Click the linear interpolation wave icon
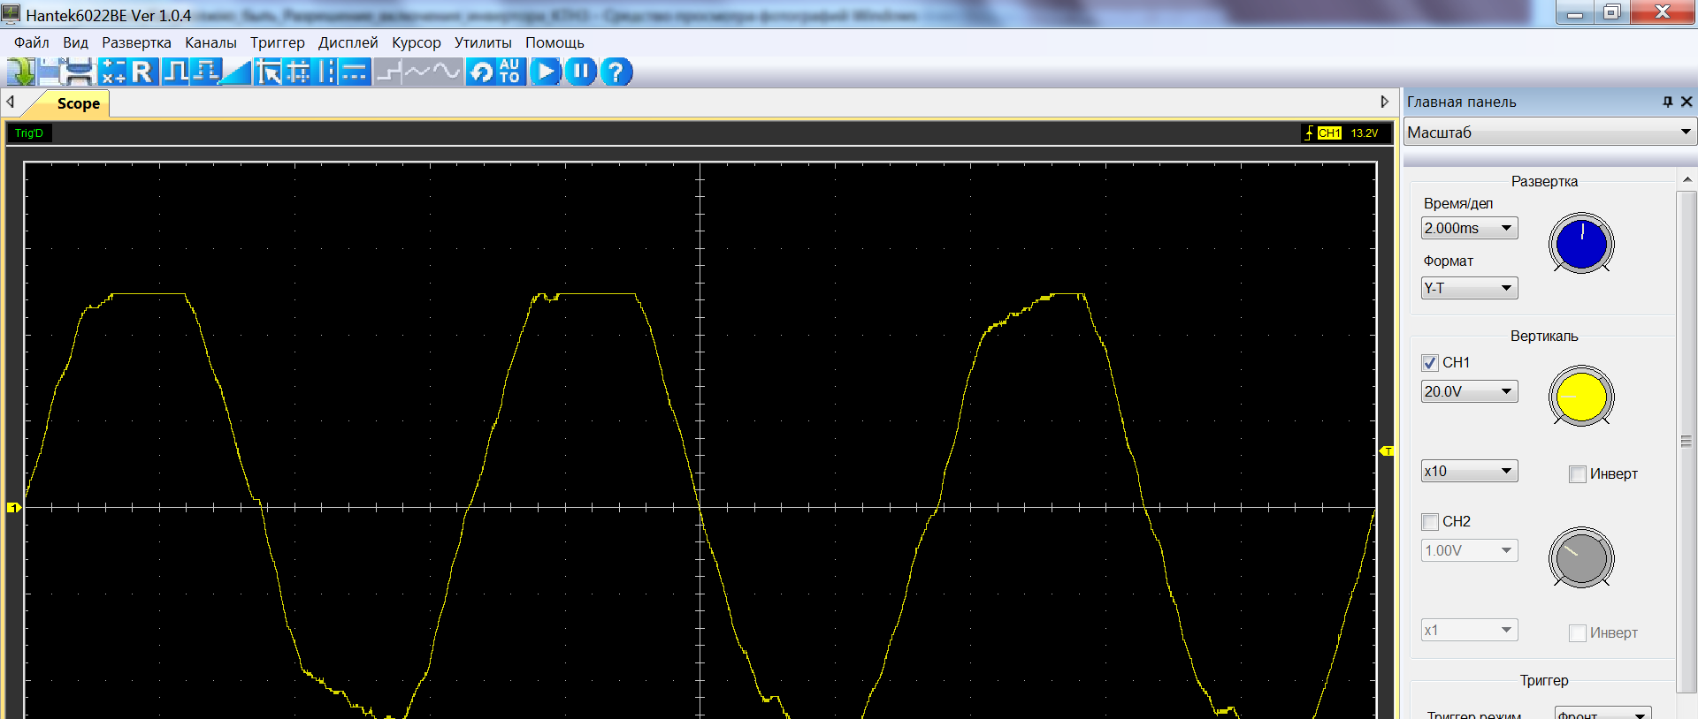The image size is (1698, 719). [x=417, y=72]
